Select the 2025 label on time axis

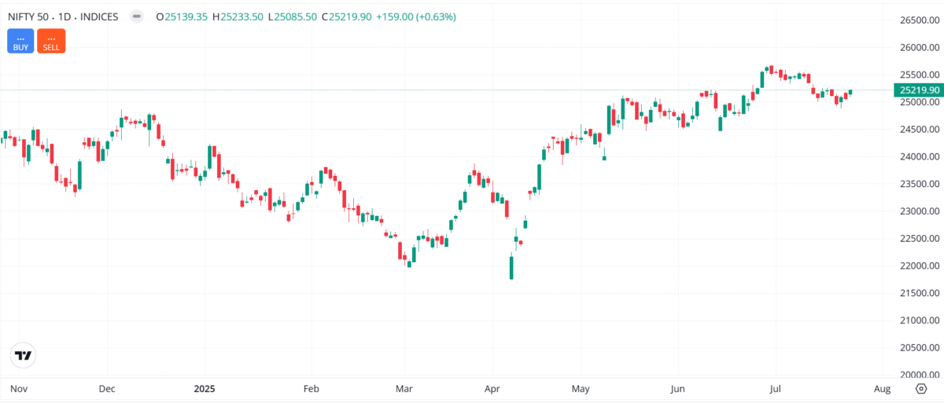(x=205, y=389)
